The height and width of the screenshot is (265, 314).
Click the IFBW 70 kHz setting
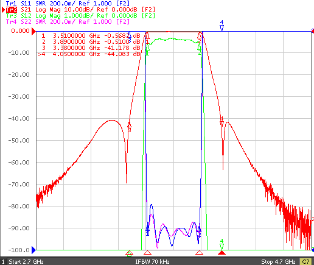coord(152,261)
